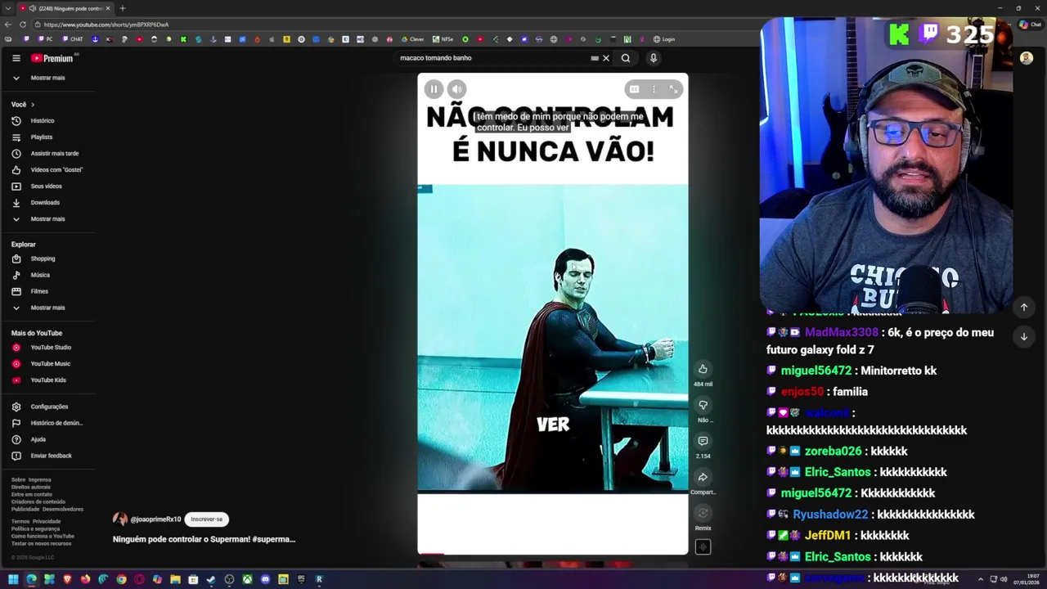Enter fullscreen on the Short
This screenshot has height=589, width=1047.
pos(673,89)
